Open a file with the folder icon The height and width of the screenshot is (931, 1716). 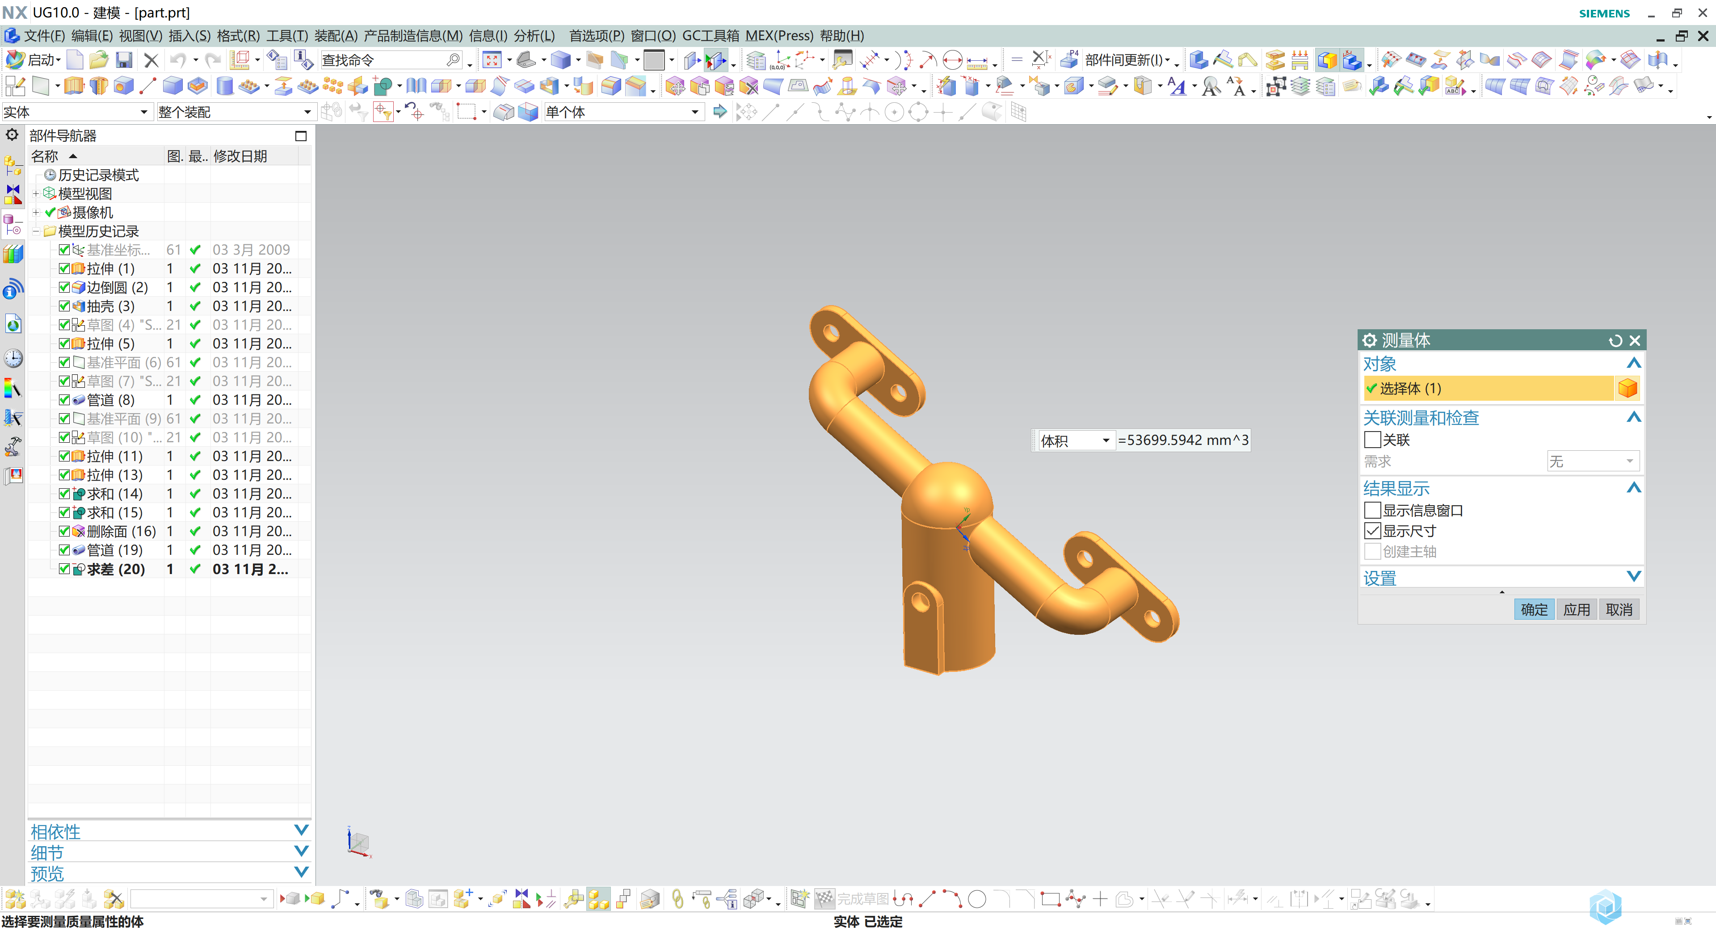[x=99, y=61]
